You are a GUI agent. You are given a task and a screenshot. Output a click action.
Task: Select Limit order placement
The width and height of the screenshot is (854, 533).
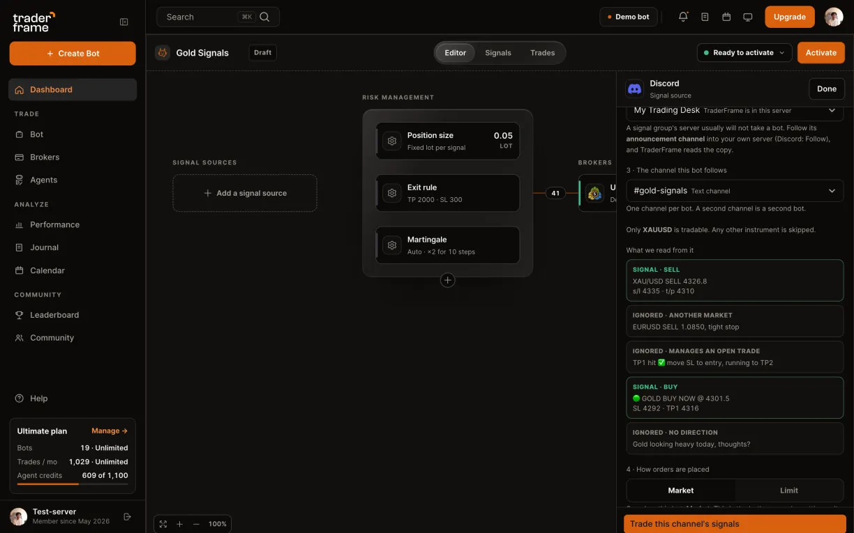[x=789, y=490]
